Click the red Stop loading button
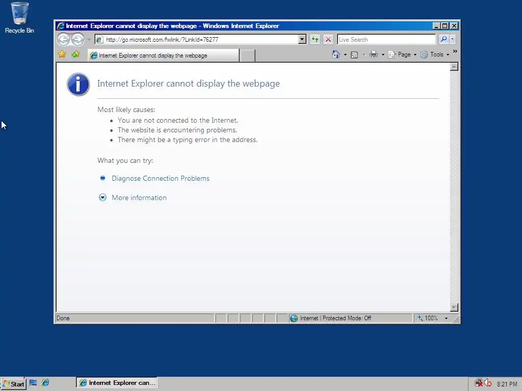Image resolution: width=522 pixels, height=391 pixels. 328,39
